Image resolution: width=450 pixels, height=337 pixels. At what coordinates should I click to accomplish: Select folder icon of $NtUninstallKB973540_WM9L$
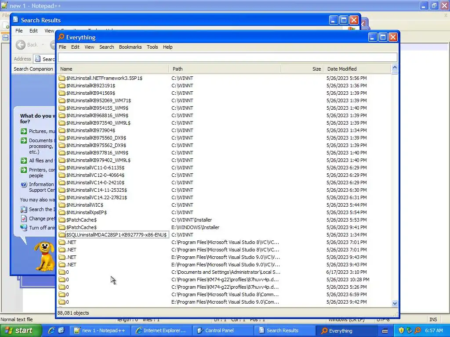[x=62, y=123]
